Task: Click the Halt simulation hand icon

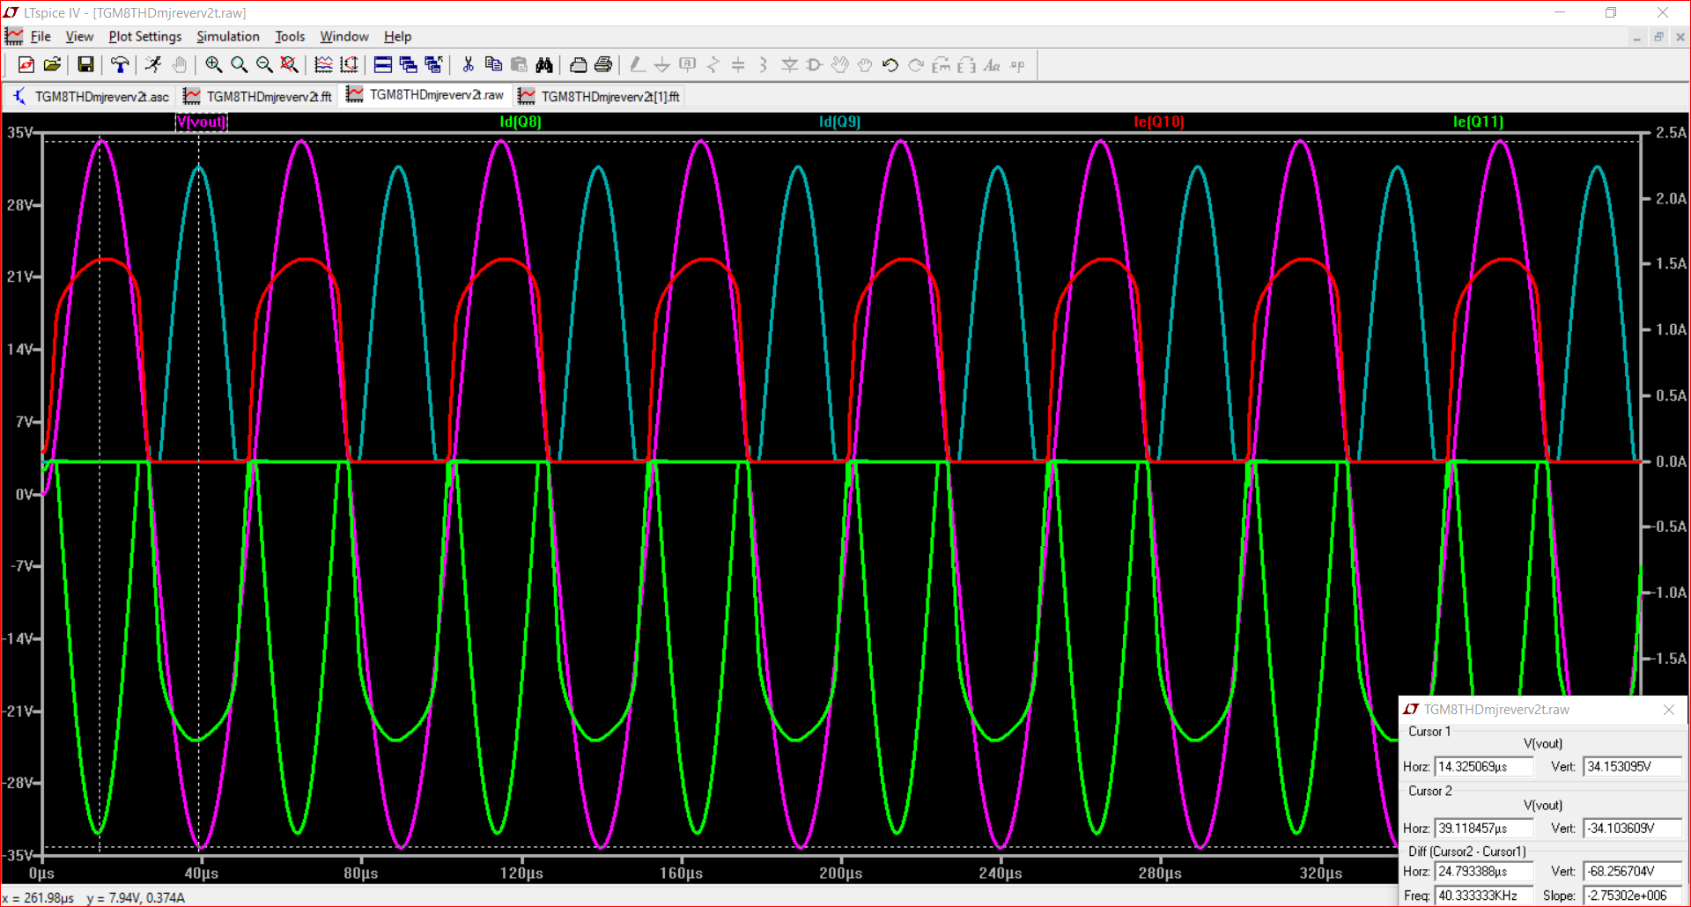Action: [x=179, y=65]
